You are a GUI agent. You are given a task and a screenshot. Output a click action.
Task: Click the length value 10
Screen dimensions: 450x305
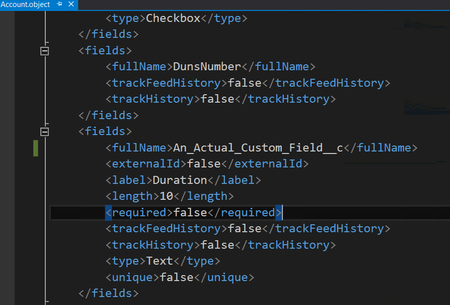(166, 196)
